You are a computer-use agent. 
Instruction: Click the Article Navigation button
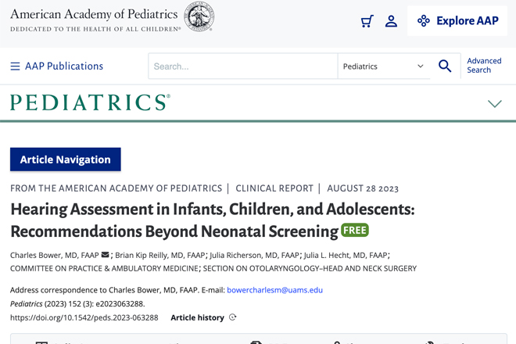tap(66, 159)
